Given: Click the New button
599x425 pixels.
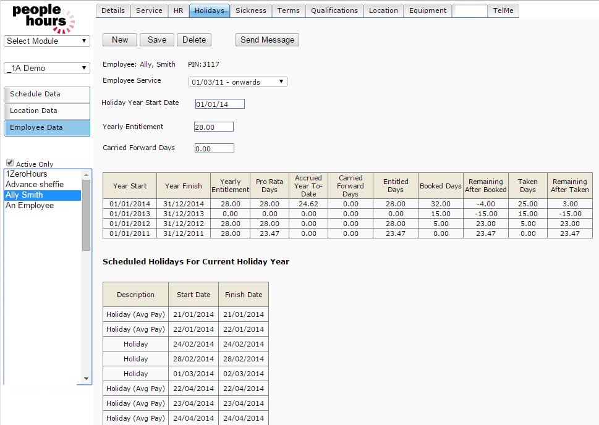Looking at the screenshot, I should 120,40.
